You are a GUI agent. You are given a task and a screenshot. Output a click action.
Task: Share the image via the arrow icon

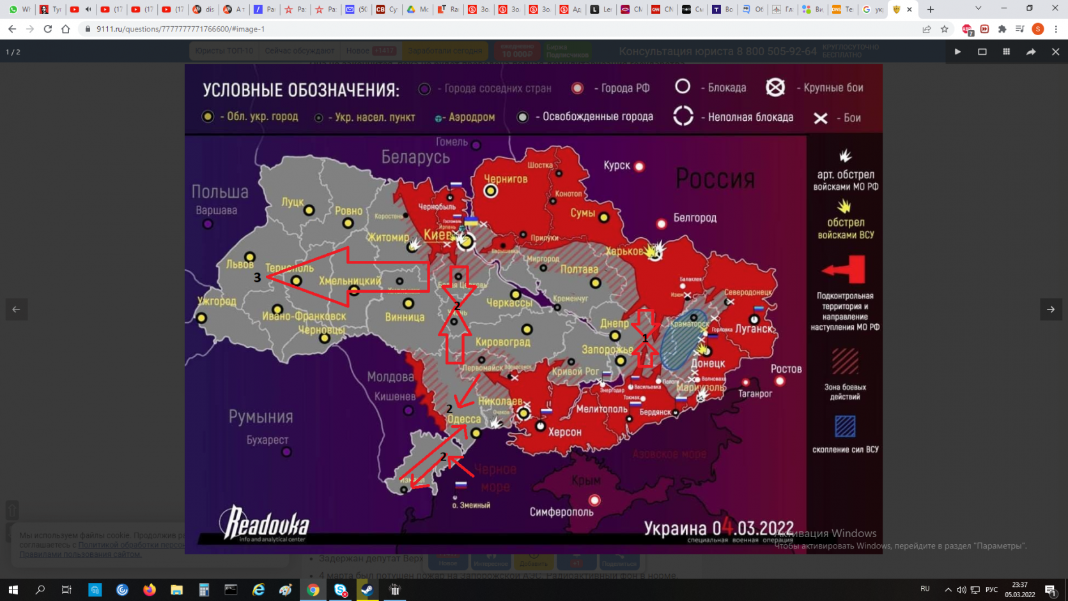1031,52
